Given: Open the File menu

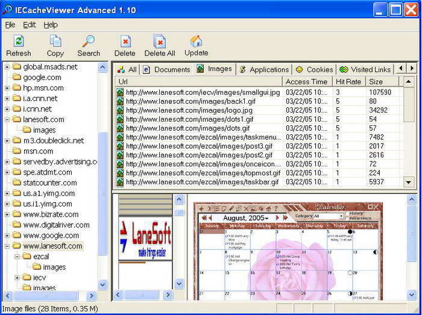Looking at the screenshot, I should (10, 25).
